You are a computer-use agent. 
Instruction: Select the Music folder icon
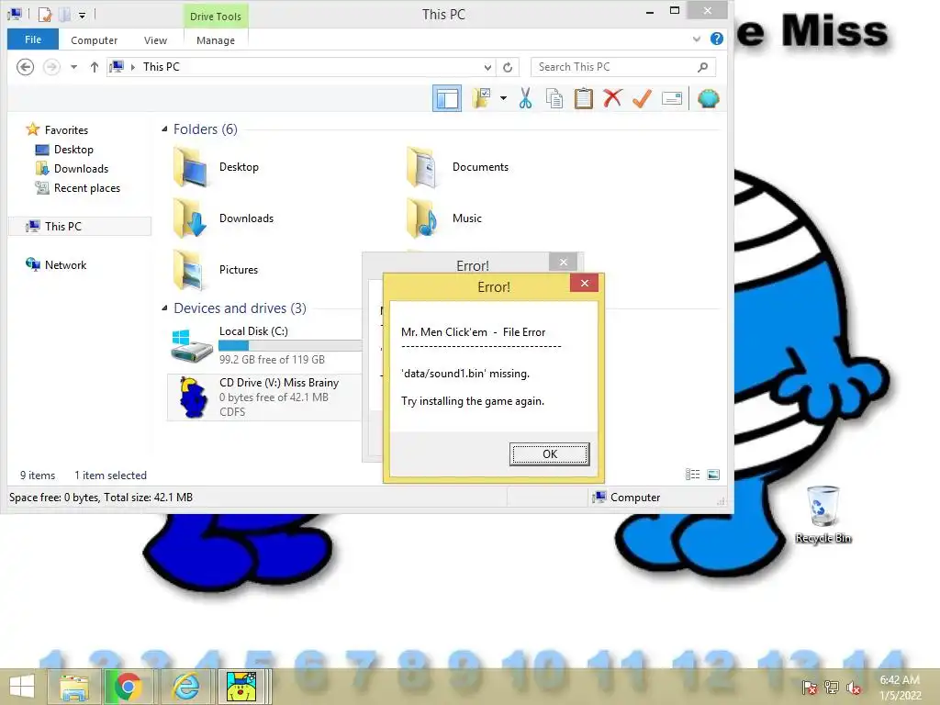click(x=423, y=218)
